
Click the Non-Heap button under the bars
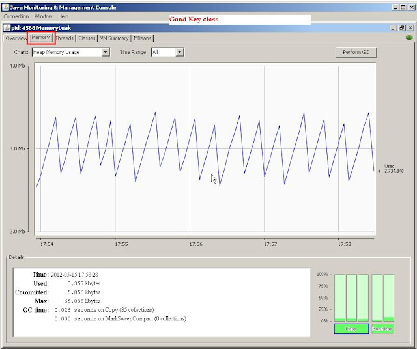[382, 329]
